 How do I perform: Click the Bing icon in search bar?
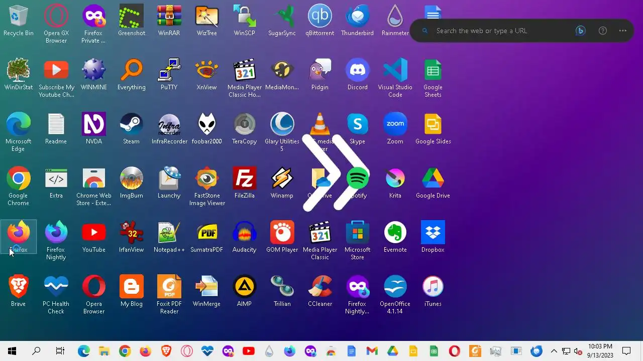coord(580,31)
